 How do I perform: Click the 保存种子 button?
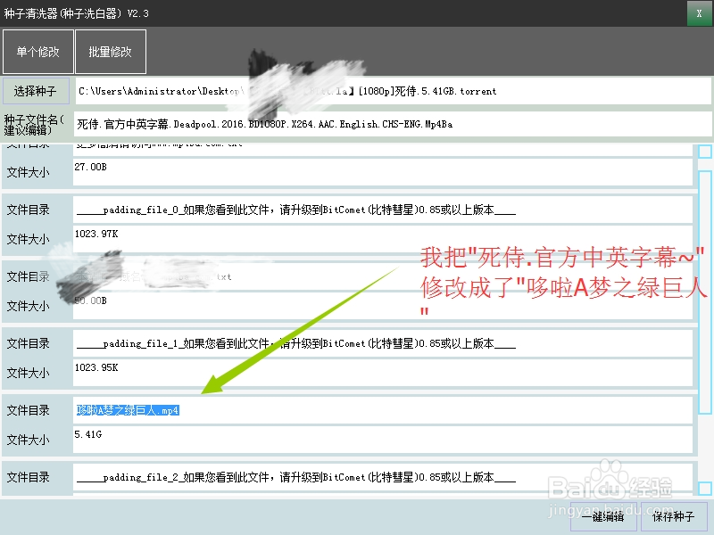(674, 516)
